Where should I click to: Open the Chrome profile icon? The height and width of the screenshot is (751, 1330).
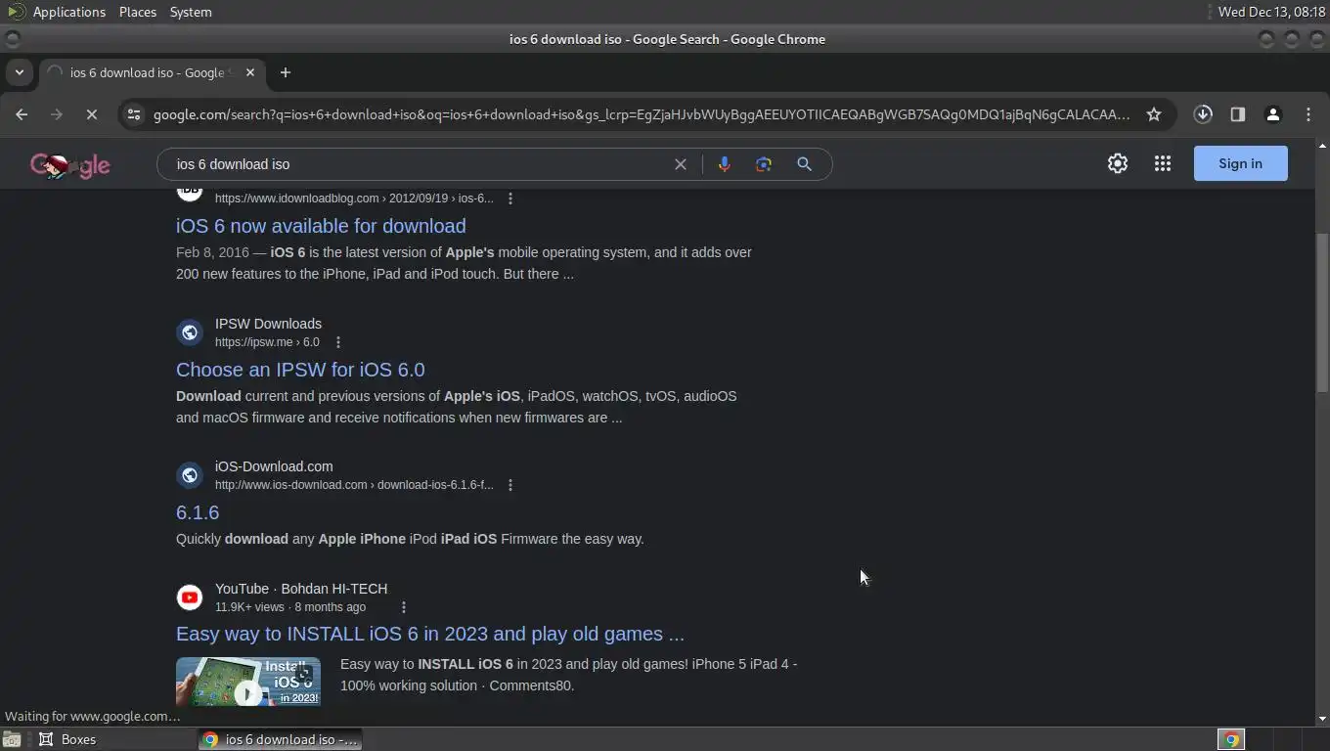coord(1273,114)
